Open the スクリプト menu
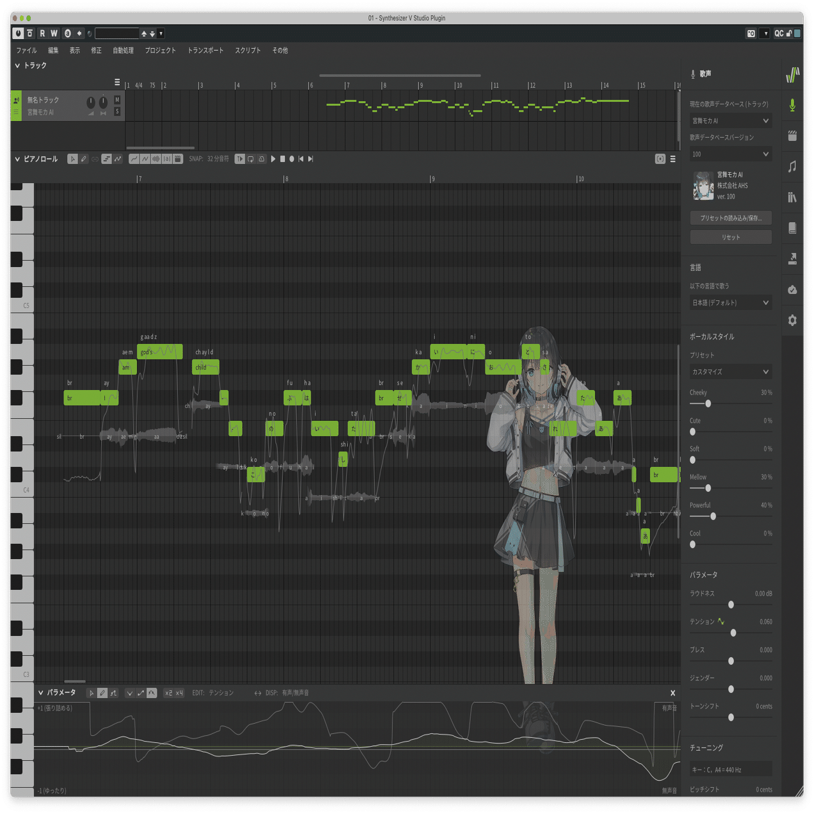 (x=248, y=50)
